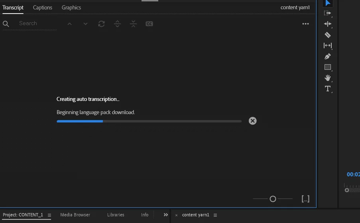
Task: Select the Selection tool arrow
Action: [x=328, y=3]
